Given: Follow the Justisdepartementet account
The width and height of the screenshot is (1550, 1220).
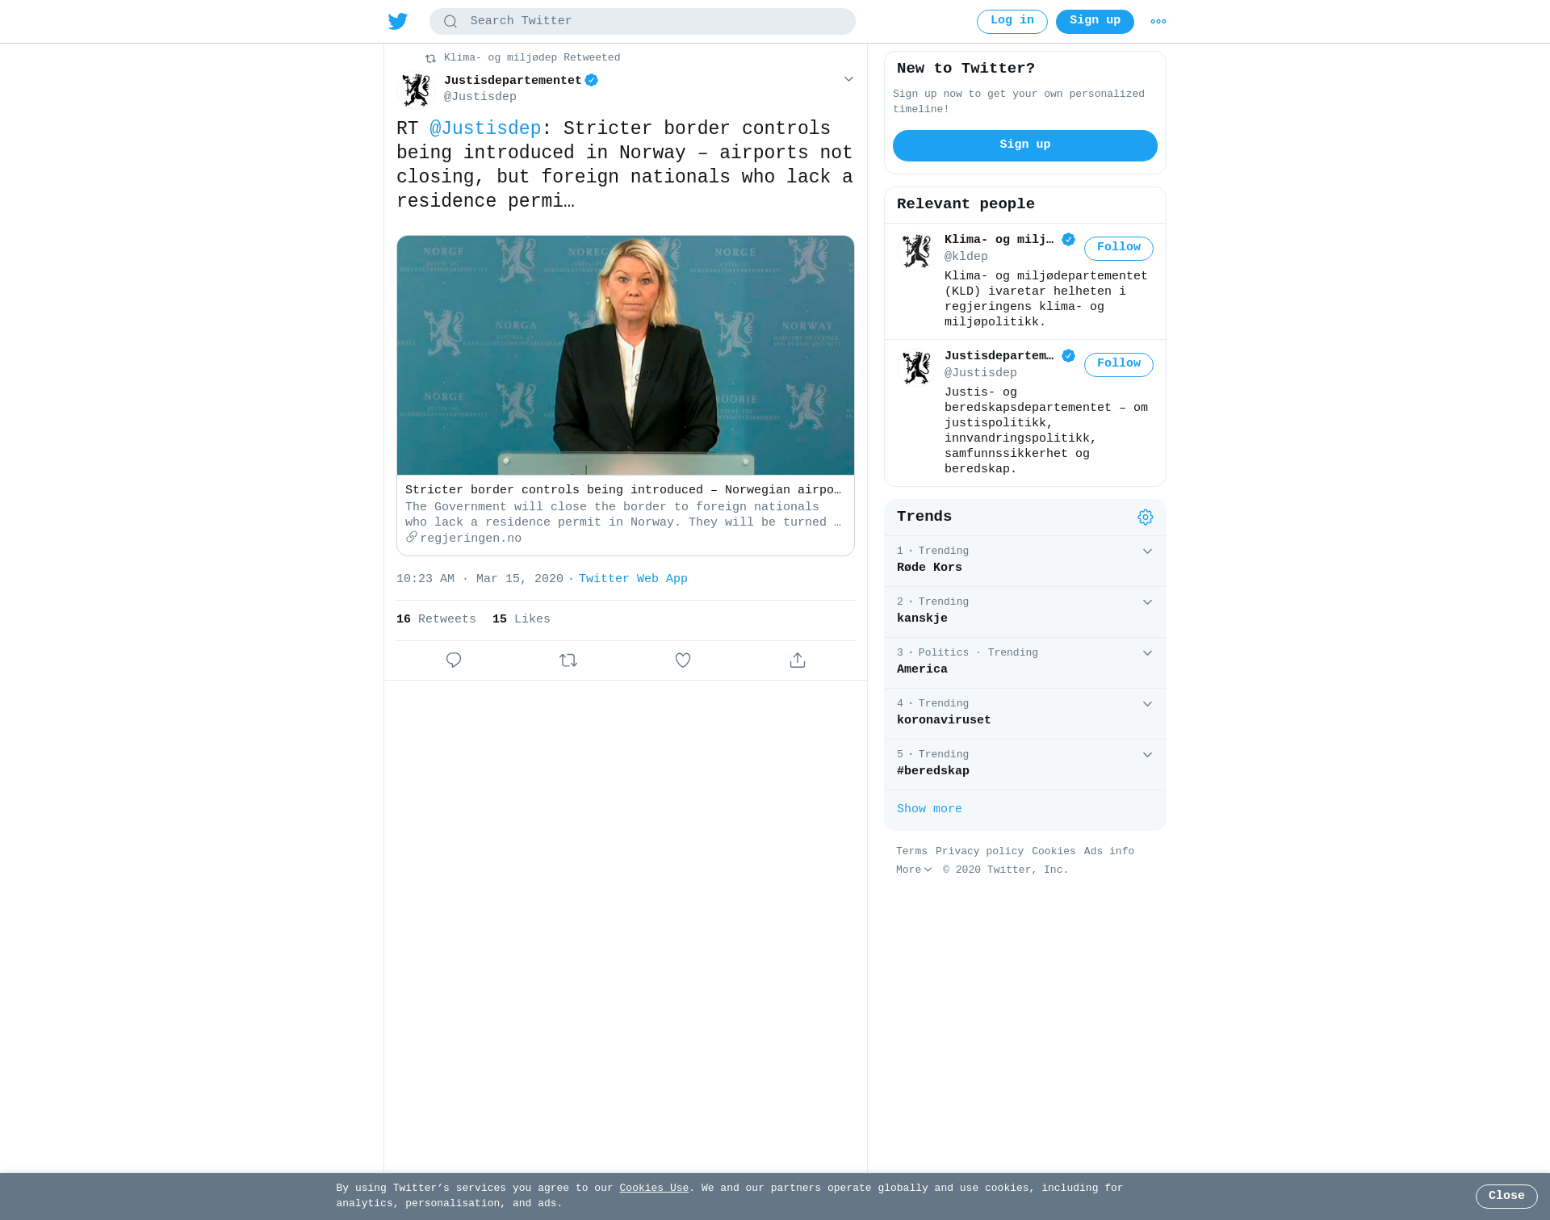Looking at the screenshot, I should pyautogui.click(x=1118, y=364).
